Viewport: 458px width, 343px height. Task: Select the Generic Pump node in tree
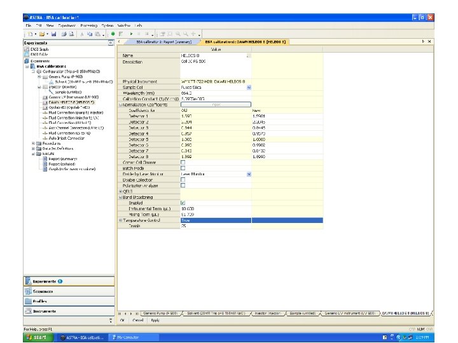64,76
